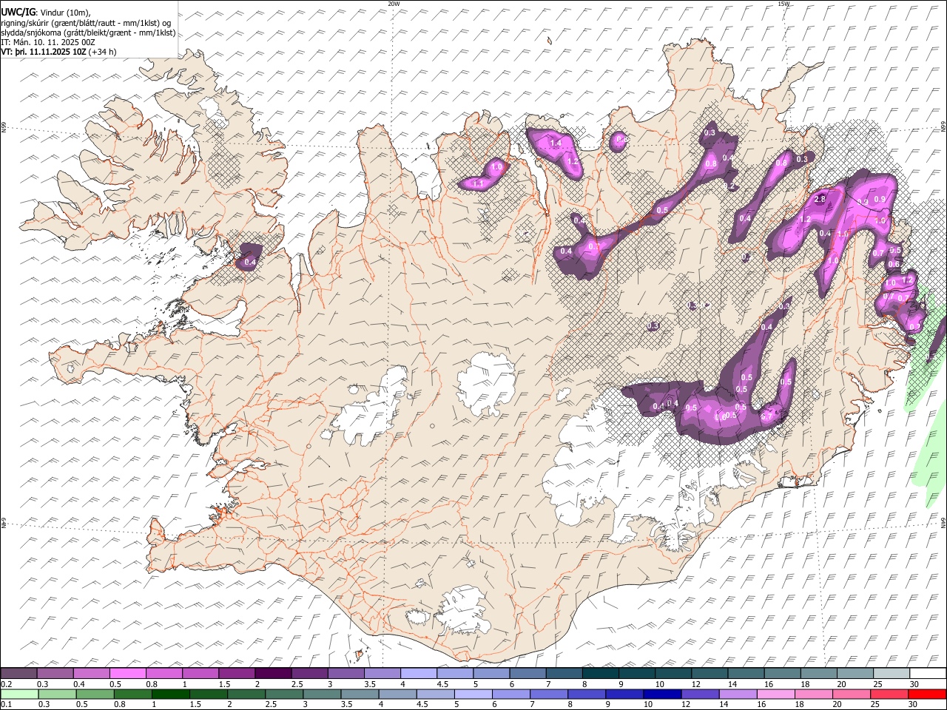The height and width of the screenshot is (710, 947).
Task: Click the '0.4' value in the western purple patch
Action: tap(250, 262)
